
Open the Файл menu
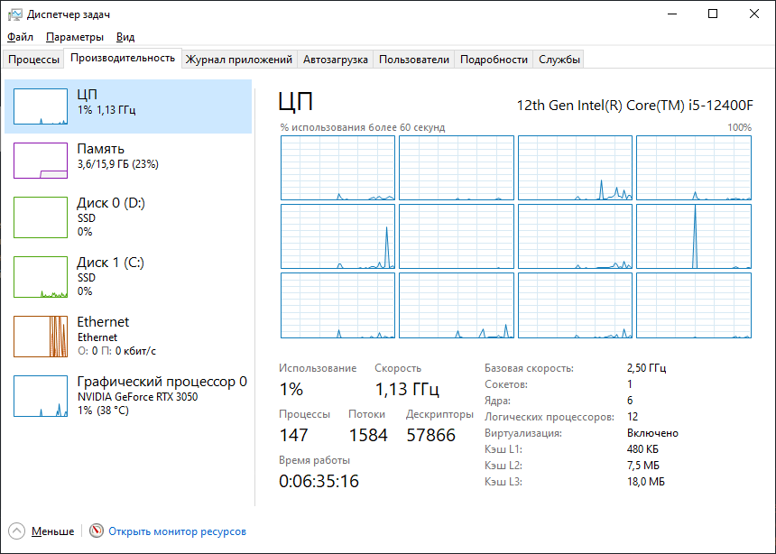coord(20,37)
